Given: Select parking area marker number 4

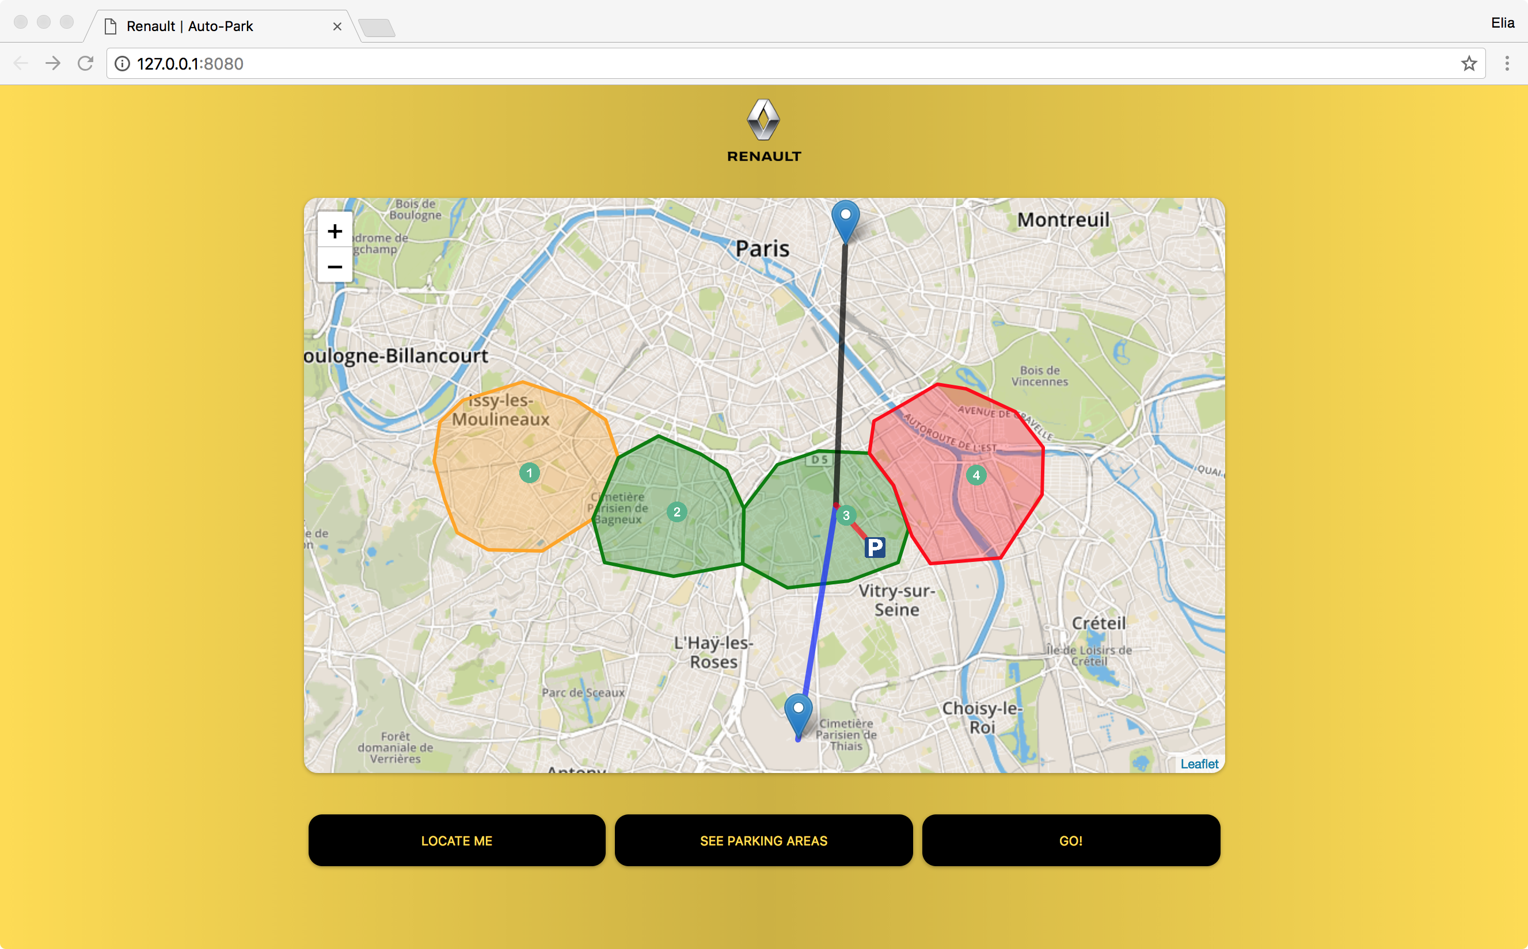Looking at the screenshot, I should (x=976, y=475).
